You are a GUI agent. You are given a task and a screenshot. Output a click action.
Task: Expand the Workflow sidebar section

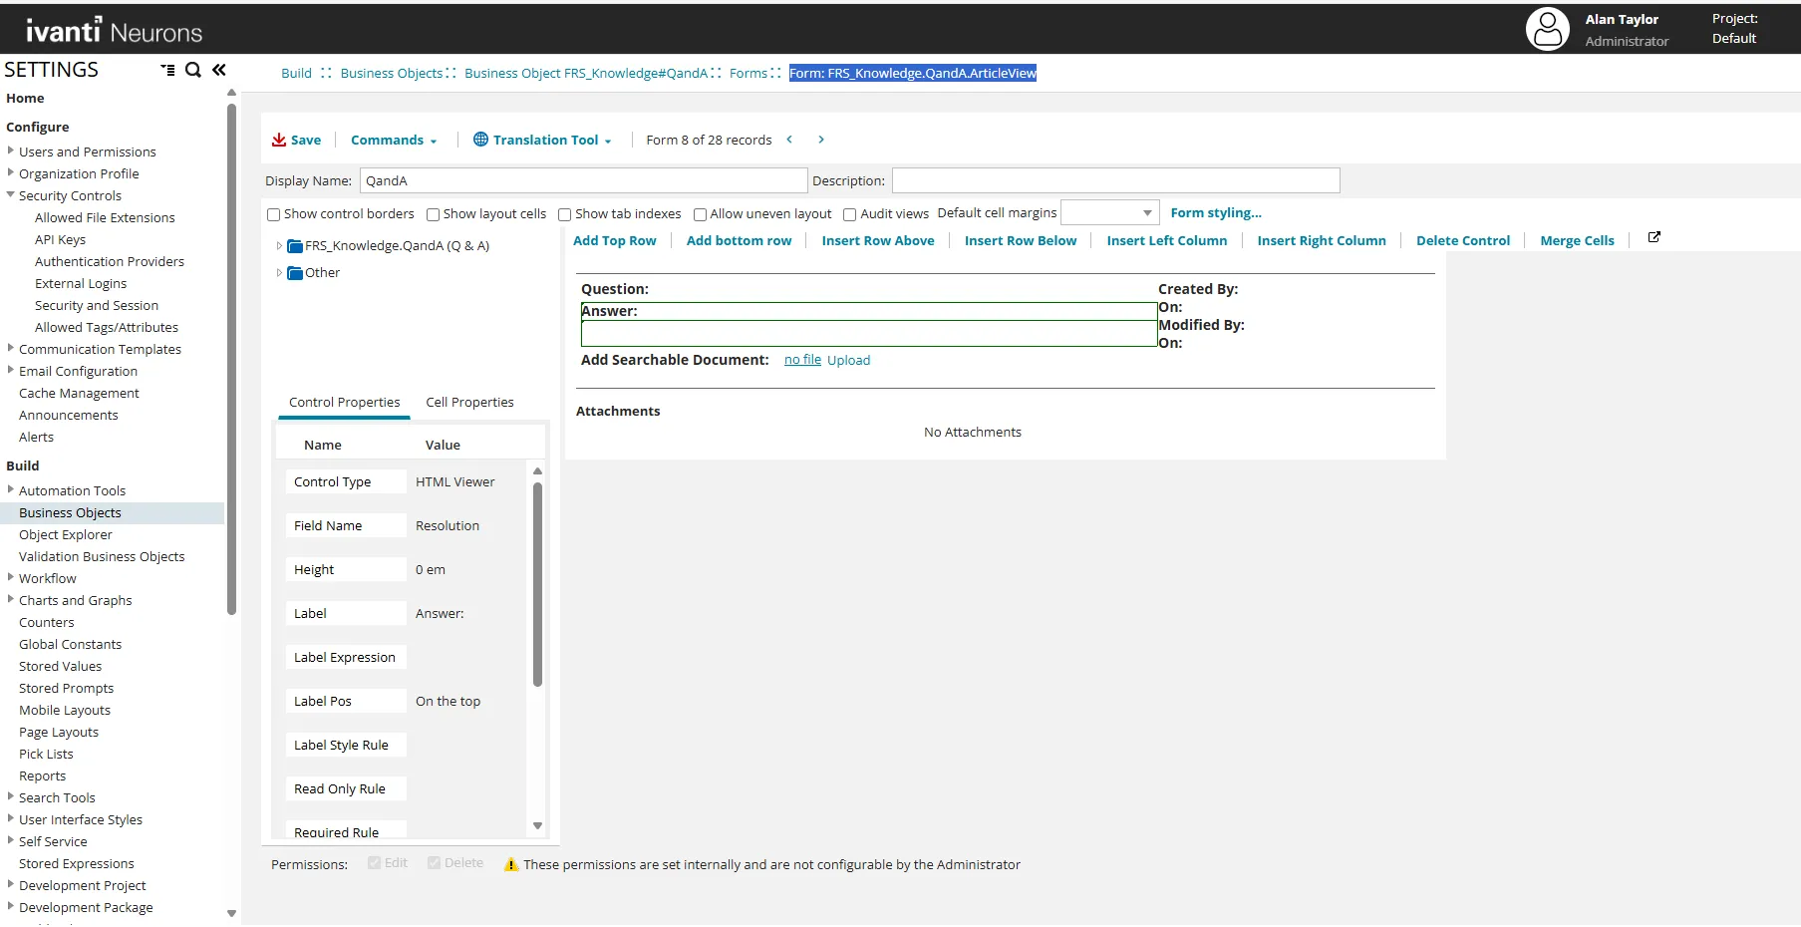tap(11, 577)
